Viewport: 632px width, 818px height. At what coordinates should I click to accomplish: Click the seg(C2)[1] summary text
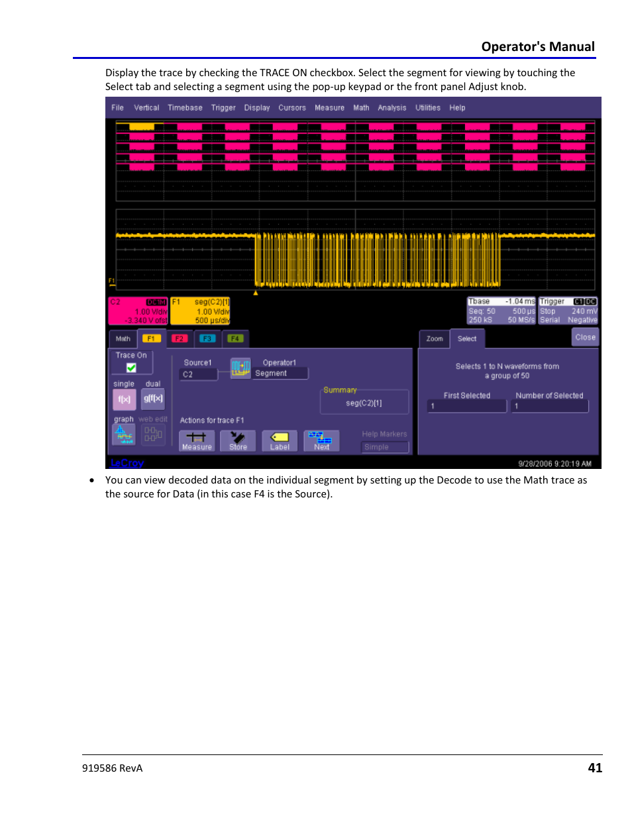tap(364, 403)
